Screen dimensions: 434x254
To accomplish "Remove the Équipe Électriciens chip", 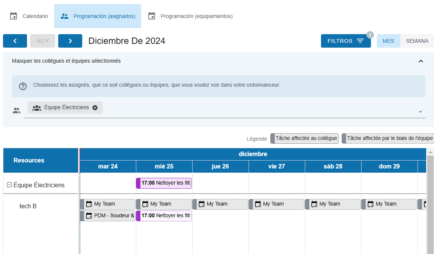I will pyautogui.click(x=95, y=108).
